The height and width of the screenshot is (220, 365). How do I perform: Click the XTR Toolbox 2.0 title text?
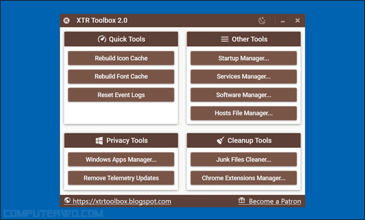[x=102, y=20]
